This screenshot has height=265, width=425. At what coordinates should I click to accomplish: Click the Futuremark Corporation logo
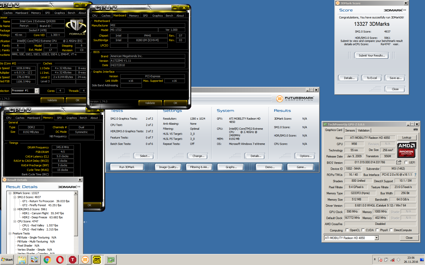295,99
